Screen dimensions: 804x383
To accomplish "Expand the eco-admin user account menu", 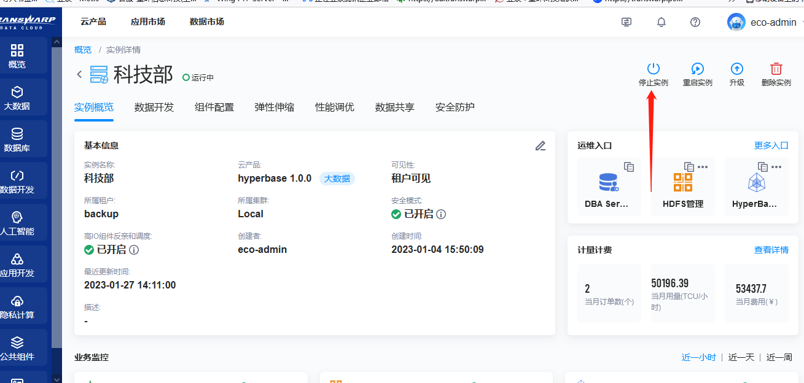I will click(765, 23).
